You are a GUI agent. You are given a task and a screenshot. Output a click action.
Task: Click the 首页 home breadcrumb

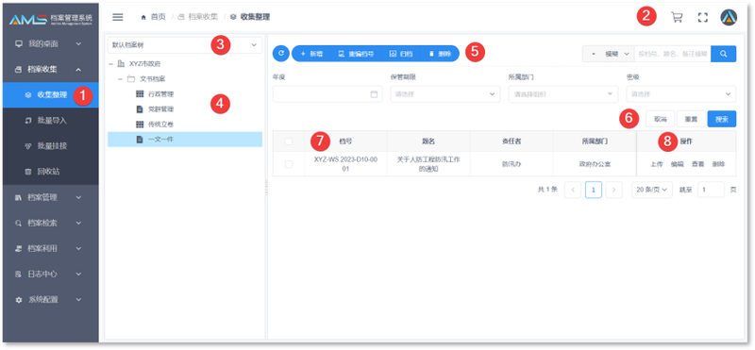[x=153, y=17]
